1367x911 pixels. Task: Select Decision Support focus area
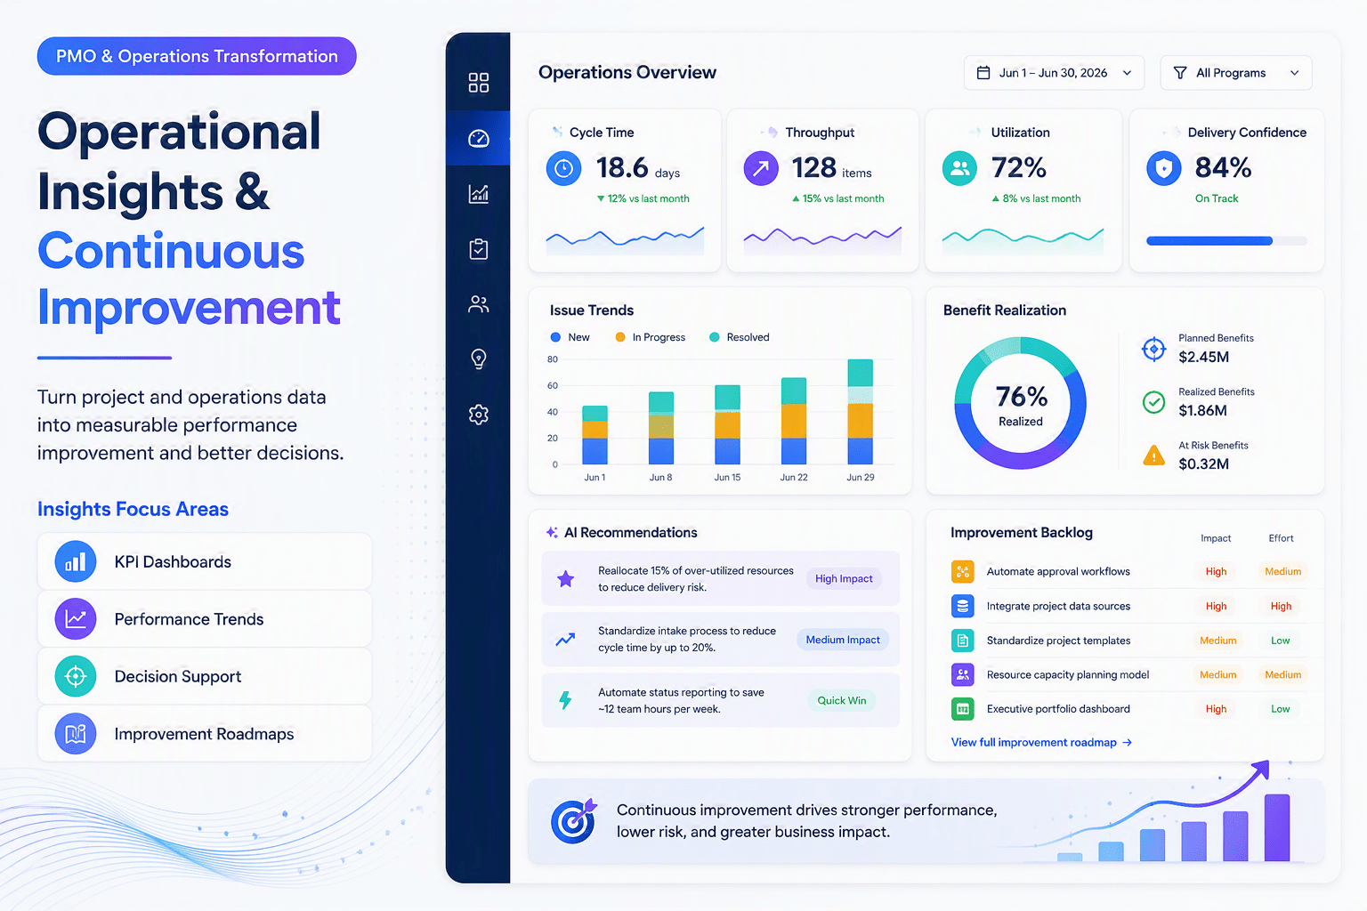205,676
